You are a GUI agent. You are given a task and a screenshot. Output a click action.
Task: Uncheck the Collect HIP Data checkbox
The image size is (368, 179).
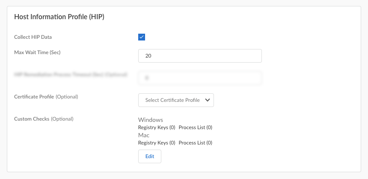pos(142,37)
